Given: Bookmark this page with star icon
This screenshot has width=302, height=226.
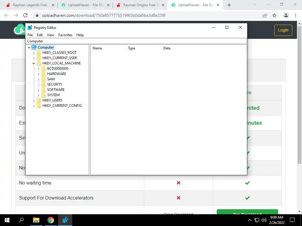Looking at the screenshot, I should [x=274, y=15].
